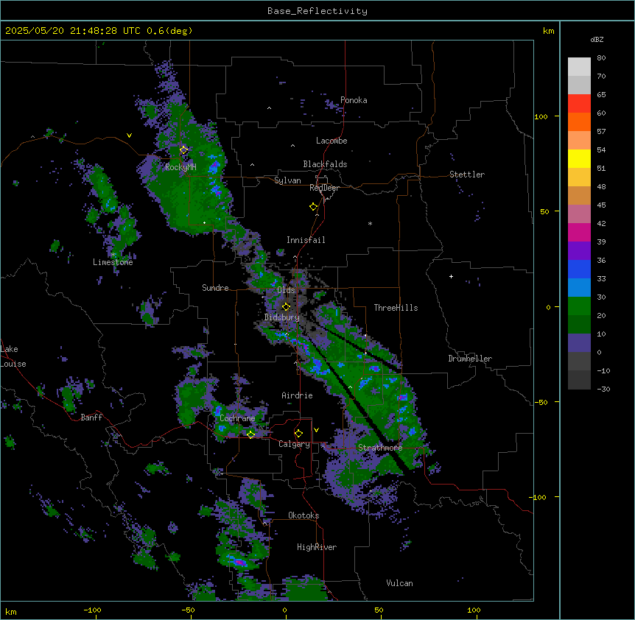
Task: Click the Innisfail city label
Action: pyautogui.click(x=306, y=240)
